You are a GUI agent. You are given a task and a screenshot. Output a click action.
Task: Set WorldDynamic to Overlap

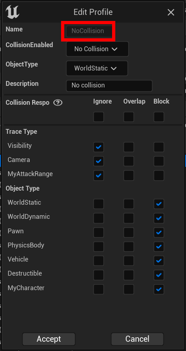click(x=129, y=218)
